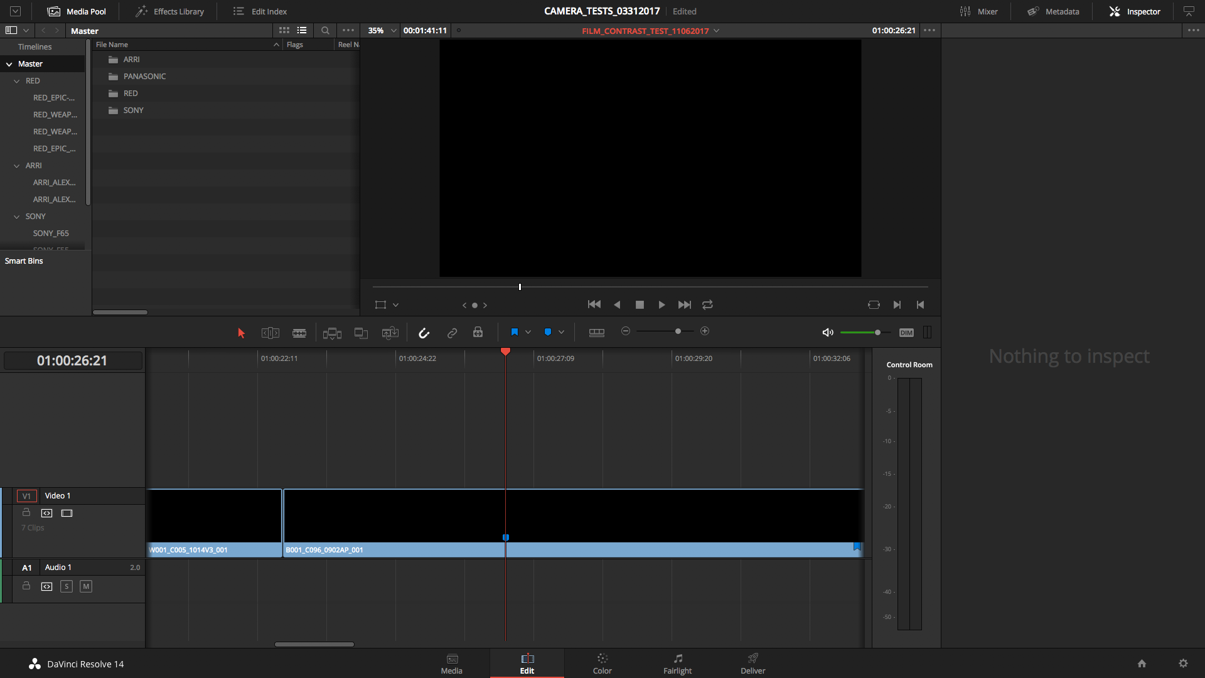Set the Mark Out point

coord(920,304)
